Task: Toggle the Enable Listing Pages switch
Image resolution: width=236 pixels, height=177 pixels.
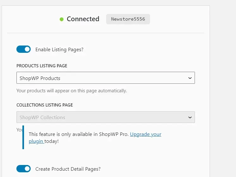Action: pyautogui.click(x=23, y=49)
